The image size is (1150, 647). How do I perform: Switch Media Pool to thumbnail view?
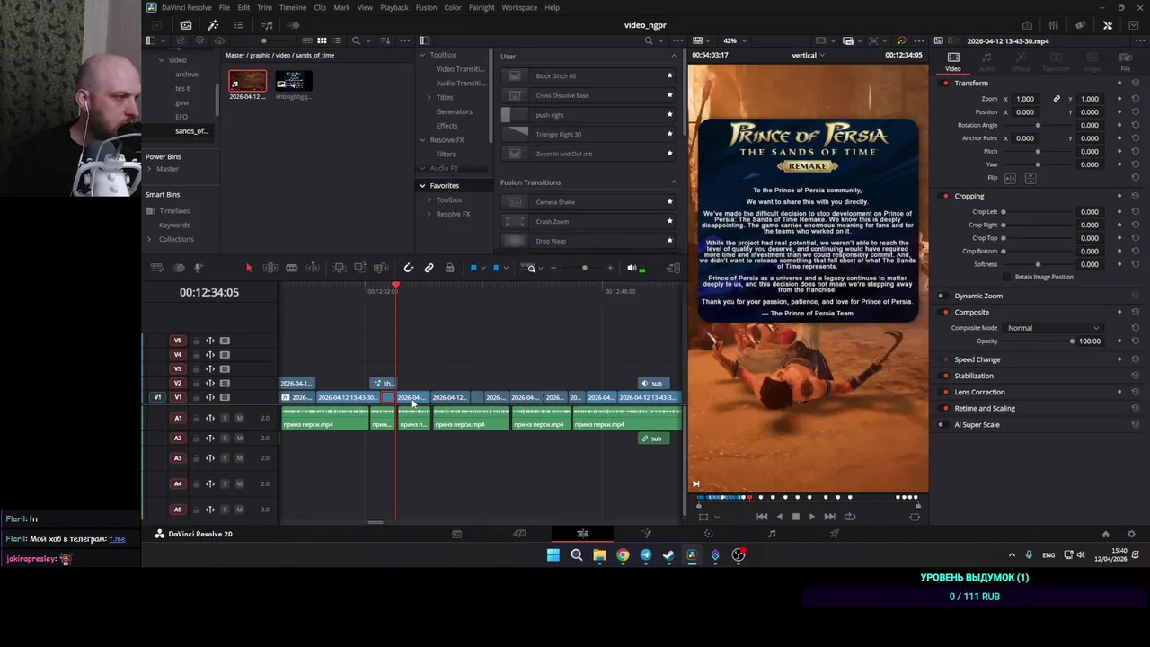pos(322,40)
